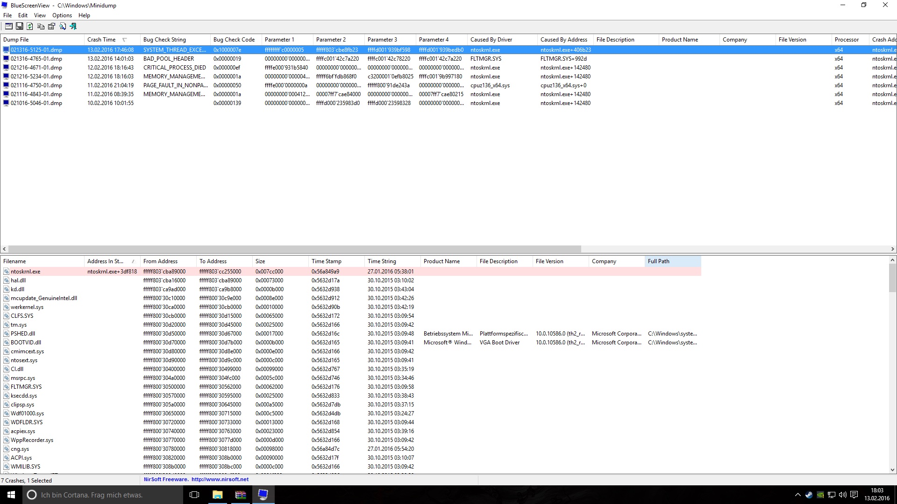Viewport: 897px width, 504px height.
Task: Click the Properties toolbar icon
Action: point(51,27)
